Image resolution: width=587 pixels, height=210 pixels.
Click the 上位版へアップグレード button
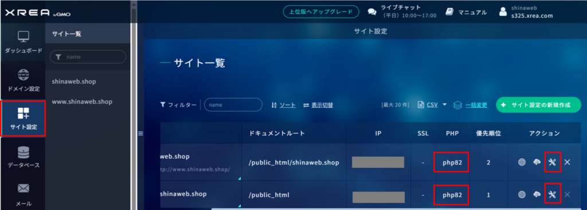coord(321,11)
